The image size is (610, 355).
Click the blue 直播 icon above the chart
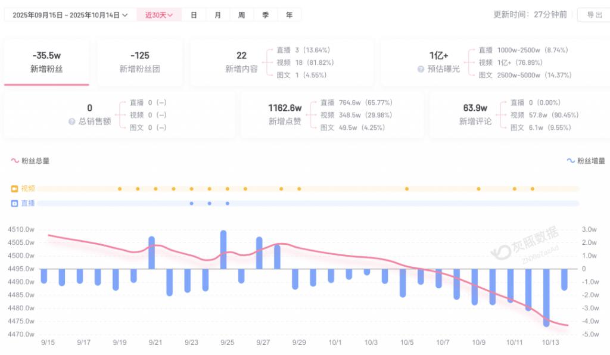[14, 203]
